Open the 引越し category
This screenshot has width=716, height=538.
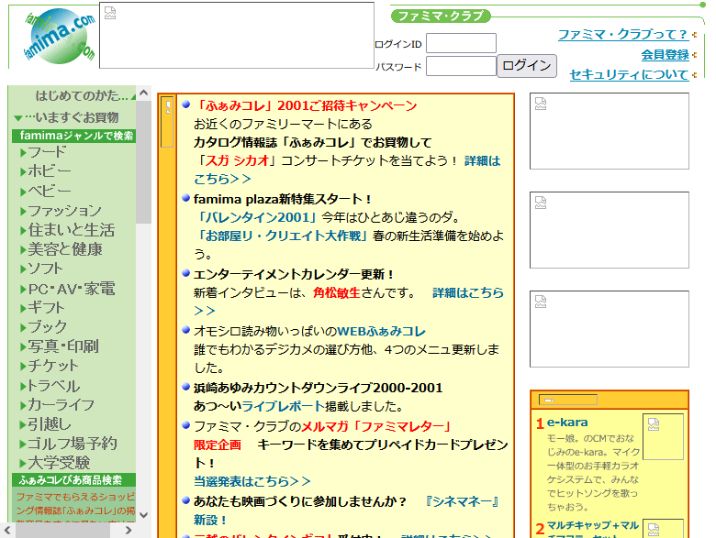tap(45, 424)
